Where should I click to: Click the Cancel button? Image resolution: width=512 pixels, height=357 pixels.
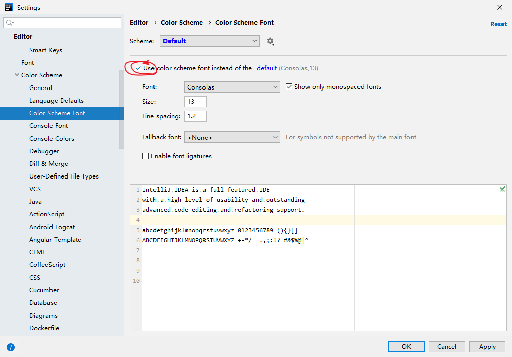(447, 346)
